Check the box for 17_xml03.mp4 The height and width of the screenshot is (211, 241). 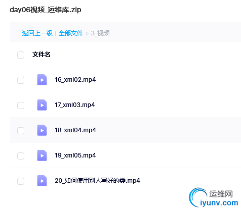click(x=21, y=105)
